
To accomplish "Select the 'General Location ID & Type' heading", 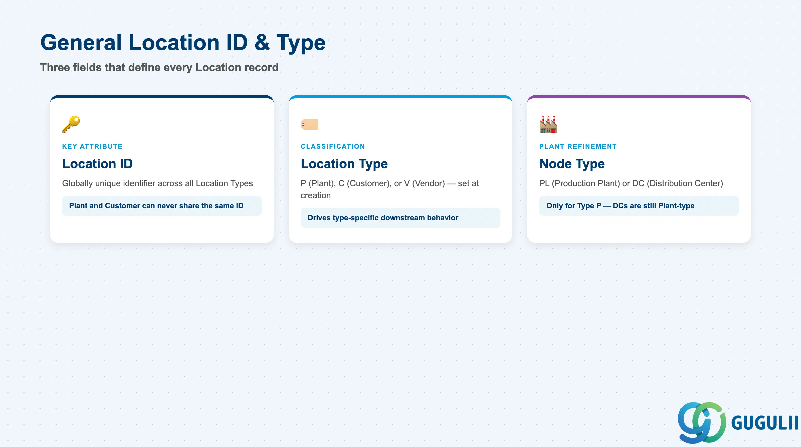I will [x=183, y=43].
